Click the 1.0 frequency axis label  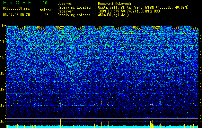(x=3, y=58)
